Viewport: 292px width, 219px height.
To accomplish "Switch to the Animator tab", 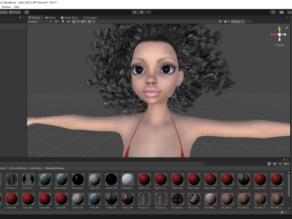I will (91, 18).
